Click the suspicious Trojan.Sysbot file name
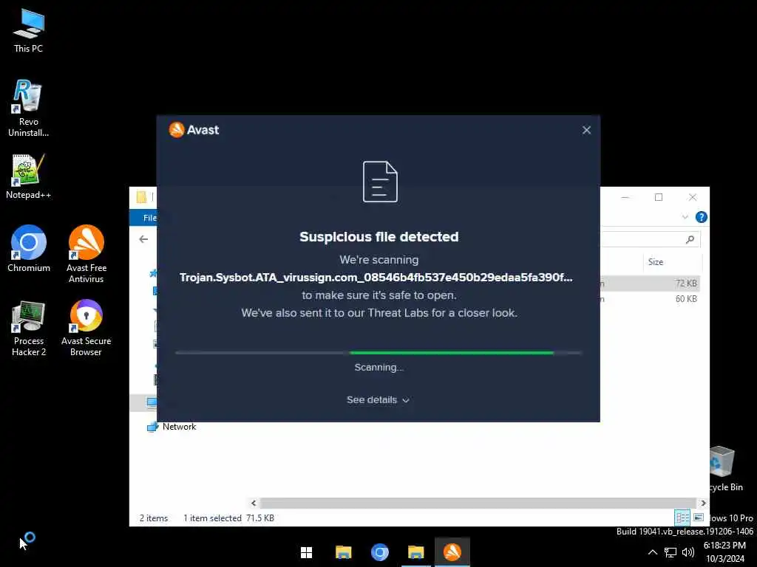The image size is (757, 567). (376, 278)
